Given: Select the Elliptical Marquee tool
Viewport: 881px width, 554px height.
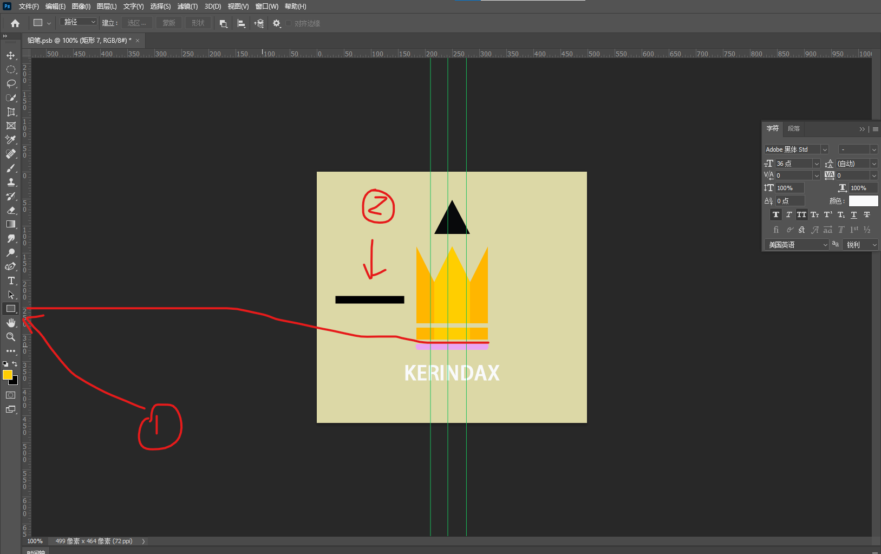Looking at the screenshot, I should (11, 69).
